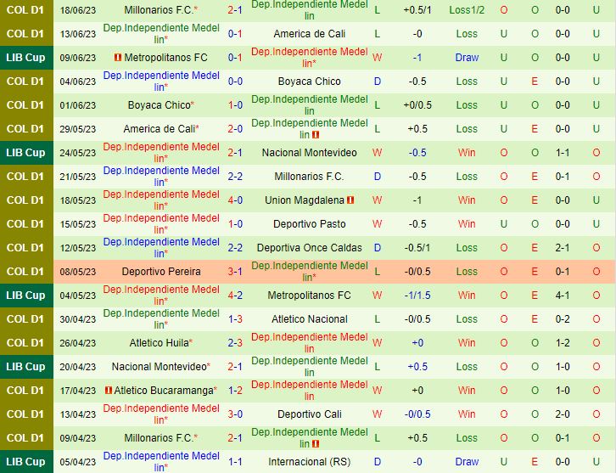Select Nacional Montevideo home team on 20/04/23

pyautogui.click(x=160, y=367)
